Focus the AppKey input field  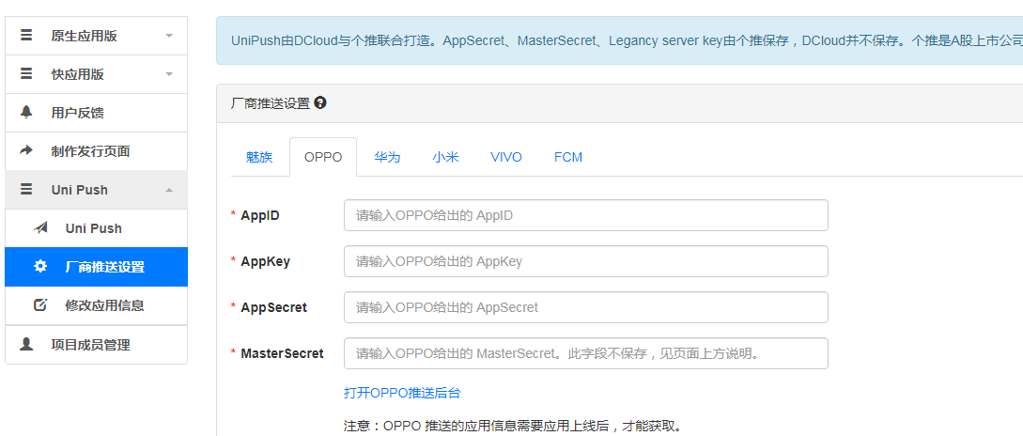pyautogui.click(x=586, y=261)
